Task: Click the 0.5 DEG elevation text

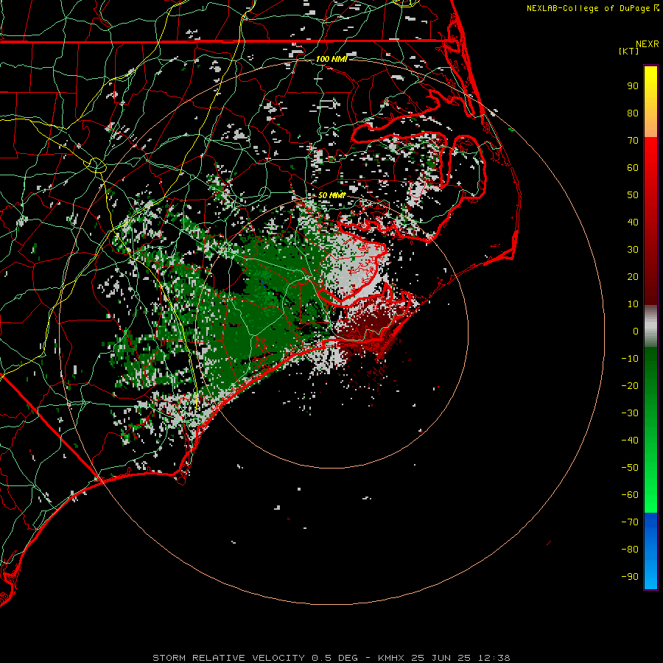Action: point(335,658)
